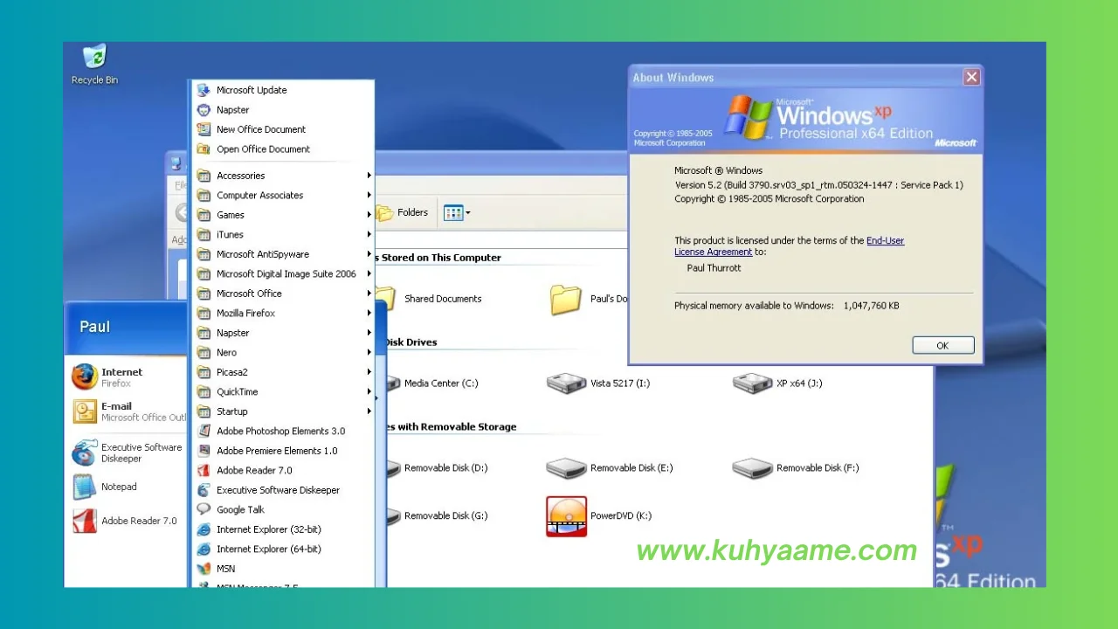The image size is (1118, 629).
Task: Select the Removable Disk (E:) icon
Action: click(566, 468)
